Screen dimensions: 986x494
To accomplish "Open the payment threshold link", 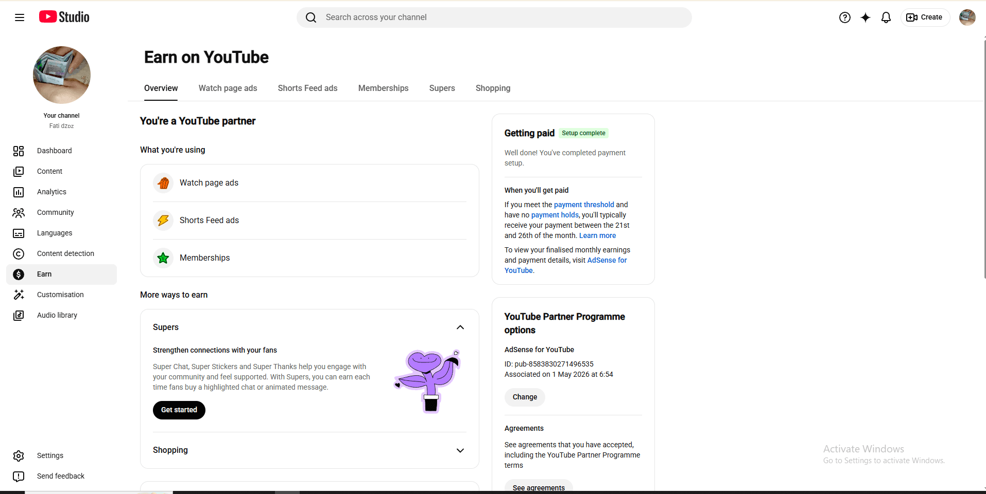I will click(x=584, y=205).
